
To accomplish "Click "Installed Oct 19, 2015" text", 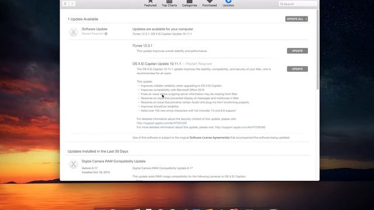I will pos(96,172).
